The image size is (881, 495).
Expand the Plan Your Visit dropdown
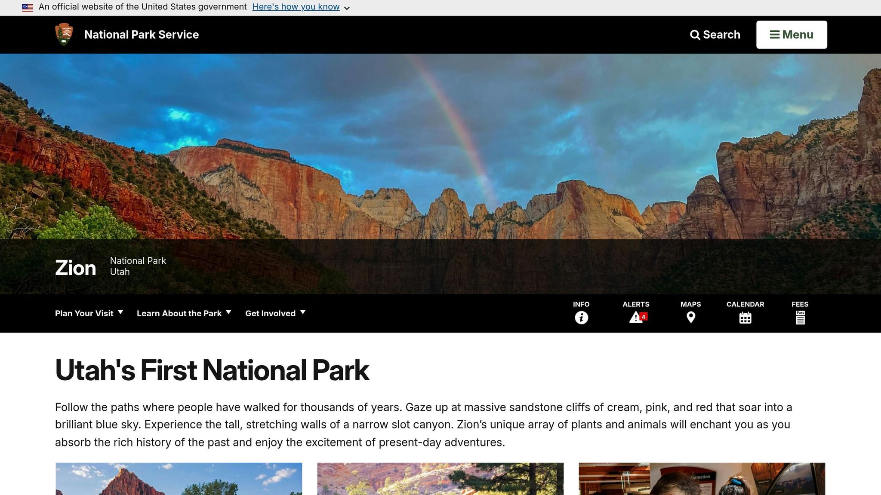point(89,313)
